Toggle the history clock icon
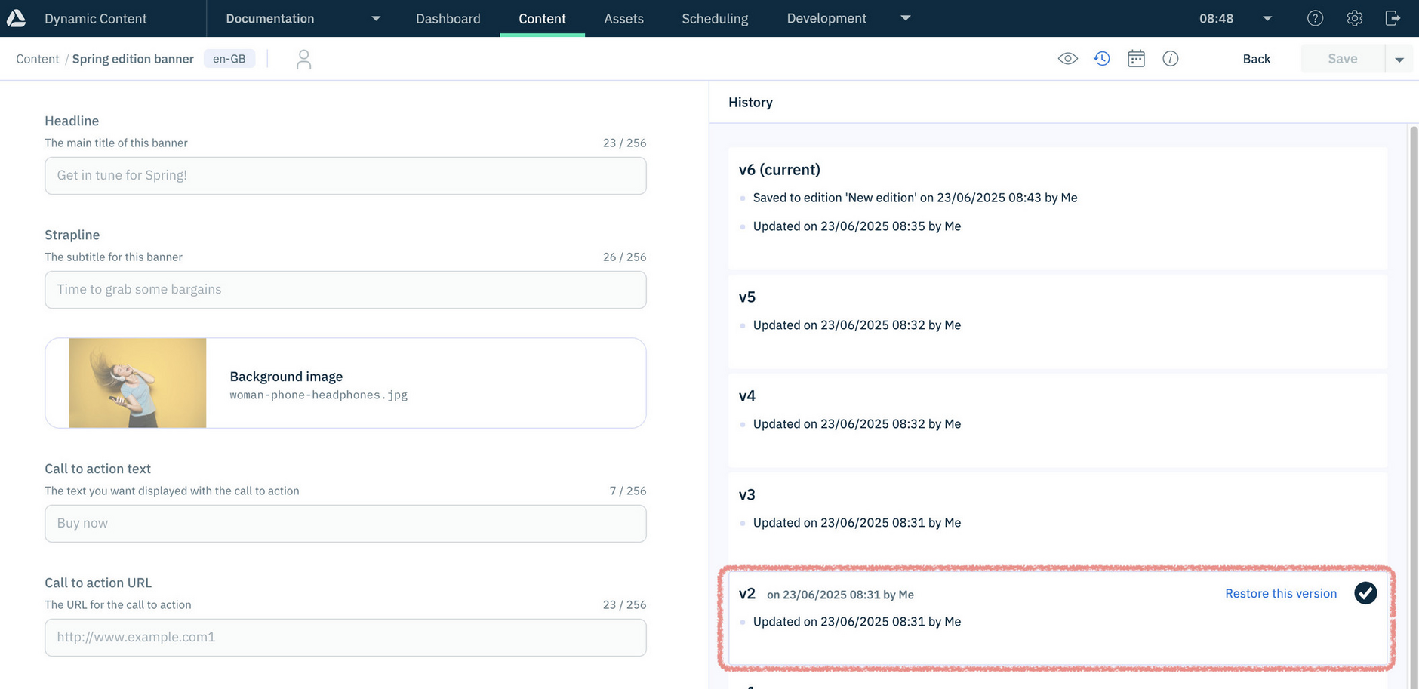The image size is (1419, 689). pyautogui.click(x=1102, y=59)
